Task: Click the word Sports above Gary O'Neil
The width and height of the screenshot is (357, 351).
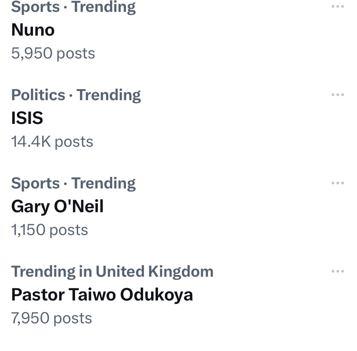Action: (x=35, y=183)
